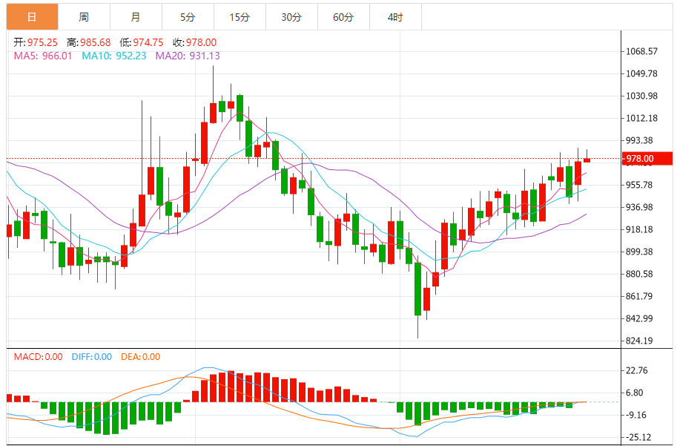Viewport: 677px width, 446px height.
Task: Open the 30分 interval tab
Action: click(x=291, y=17)
